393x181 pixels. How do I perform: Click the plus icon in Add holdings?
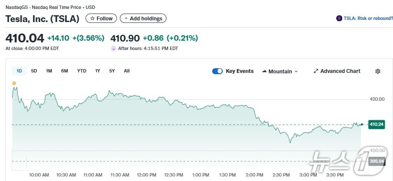[126, 19]
